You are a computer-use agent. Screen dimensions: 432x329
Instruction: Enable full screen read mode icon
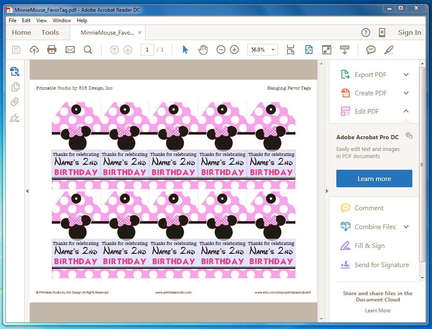pyautogui.click(x=326, y=50)
